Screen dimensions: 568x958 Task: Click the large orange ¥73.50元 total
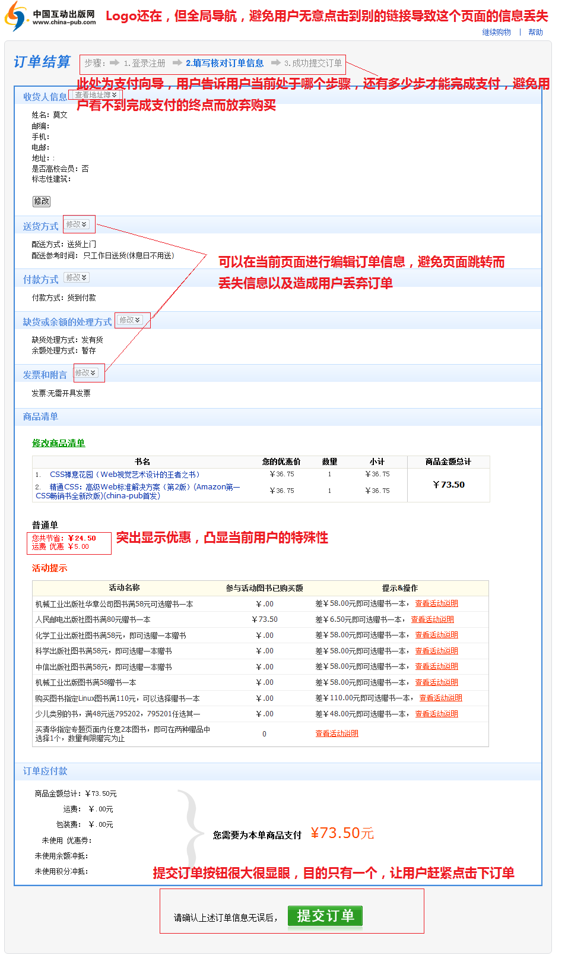tap(342, 833)
